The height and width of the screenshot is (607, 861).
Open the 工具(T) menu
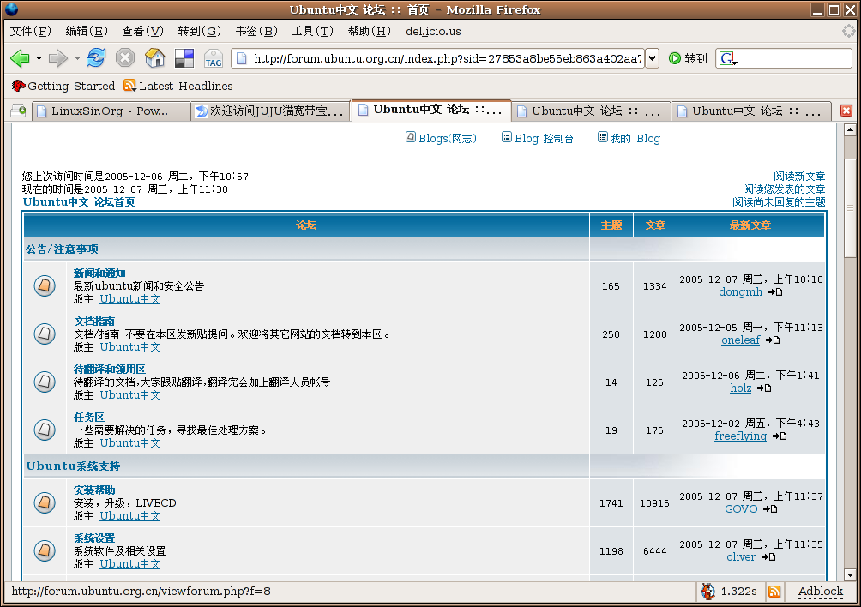point(312,31)
